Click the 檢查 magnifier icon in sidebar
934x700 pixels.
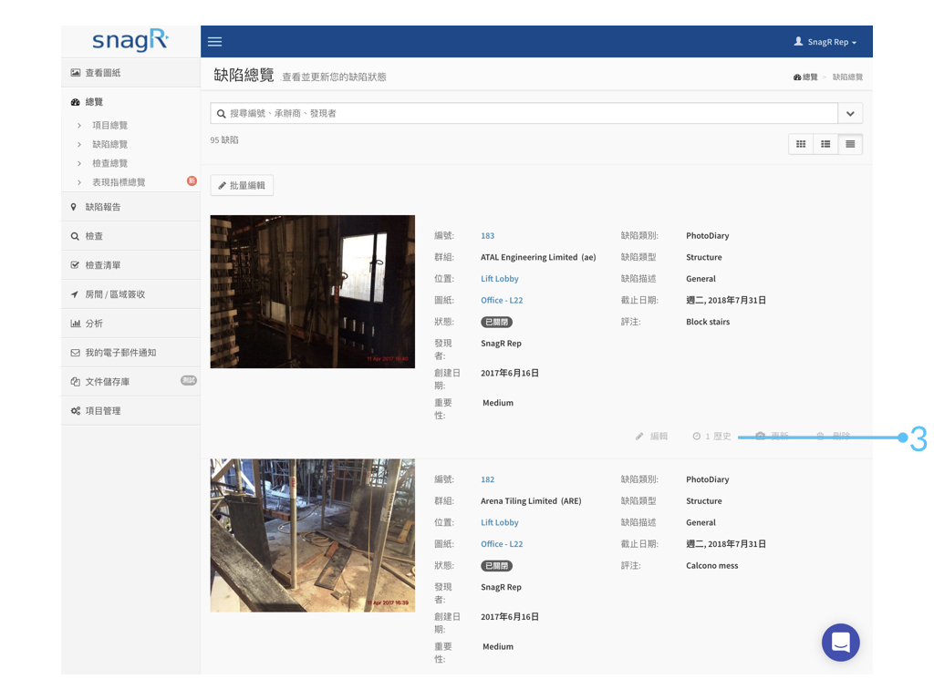point(75,236)
